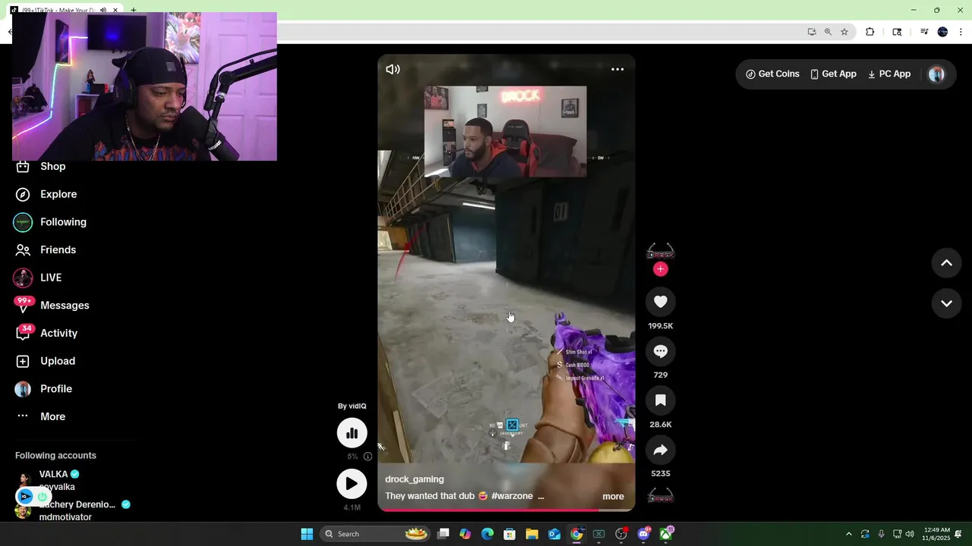Image resolution: width=972 pixels, height=546 pixels.
Task: Go to the next video with the down arrow
Action: [x=946, y=303]
